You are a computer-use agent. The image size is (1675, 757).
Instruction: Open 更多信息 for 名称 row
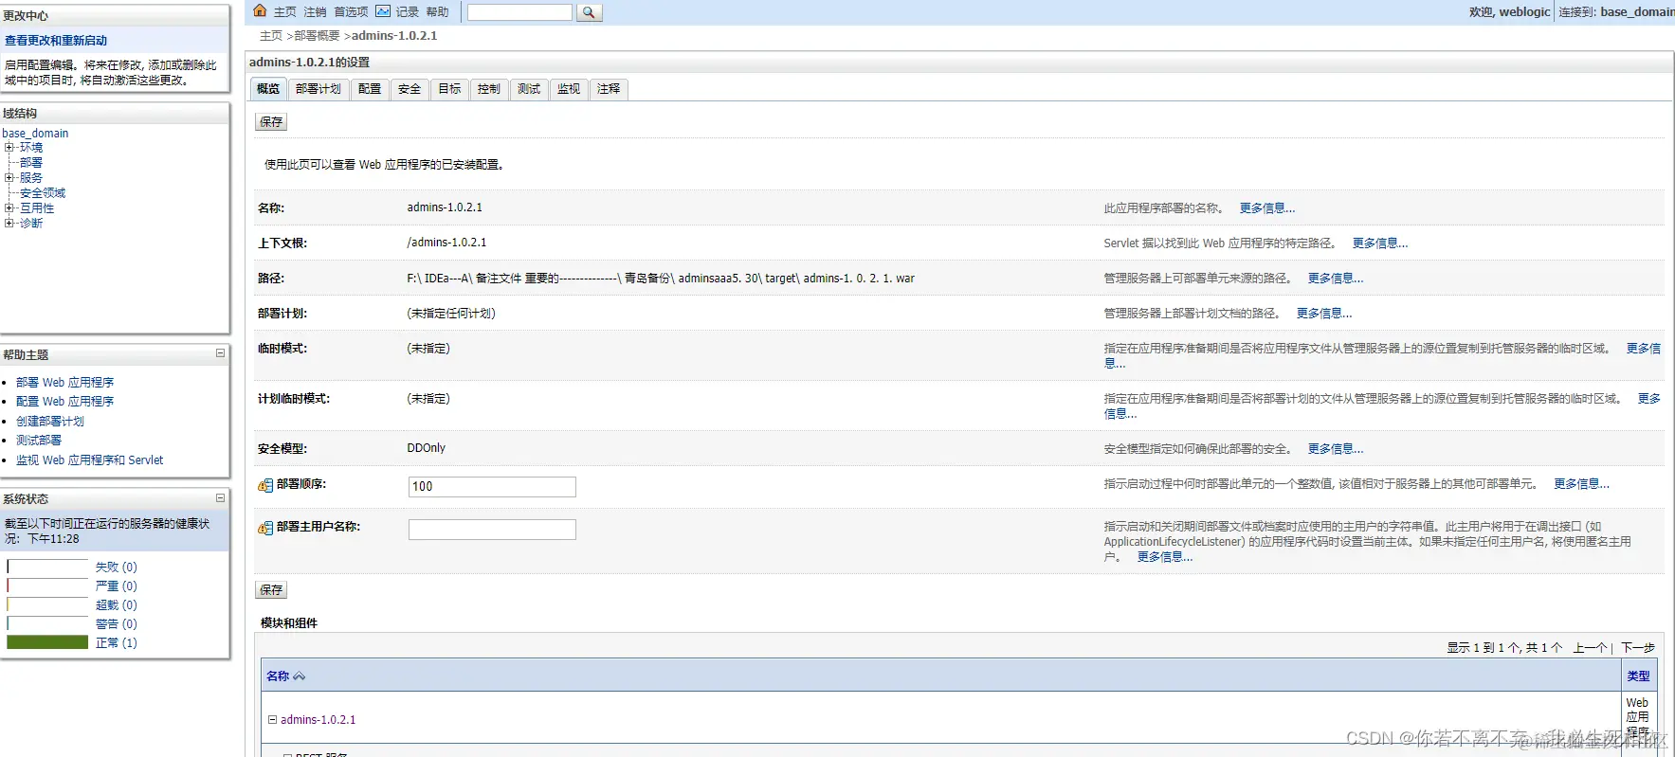[x=1266, y=208]
